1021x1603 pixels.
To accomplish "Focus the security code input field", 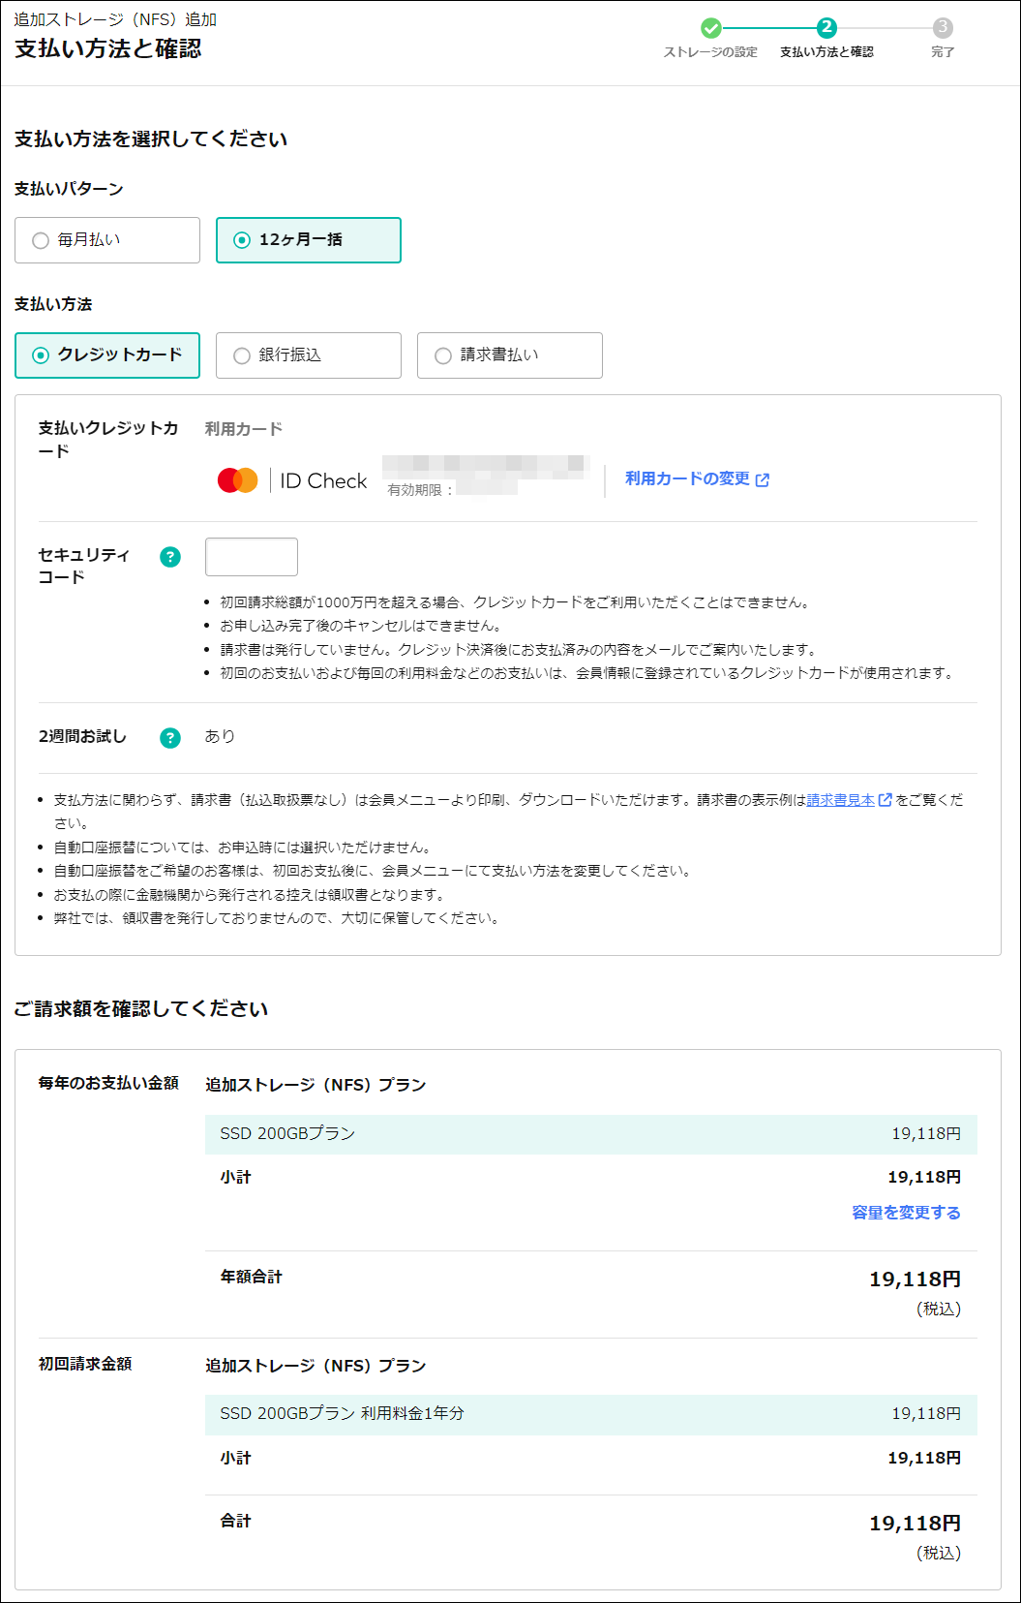I will tap(252, 557).
